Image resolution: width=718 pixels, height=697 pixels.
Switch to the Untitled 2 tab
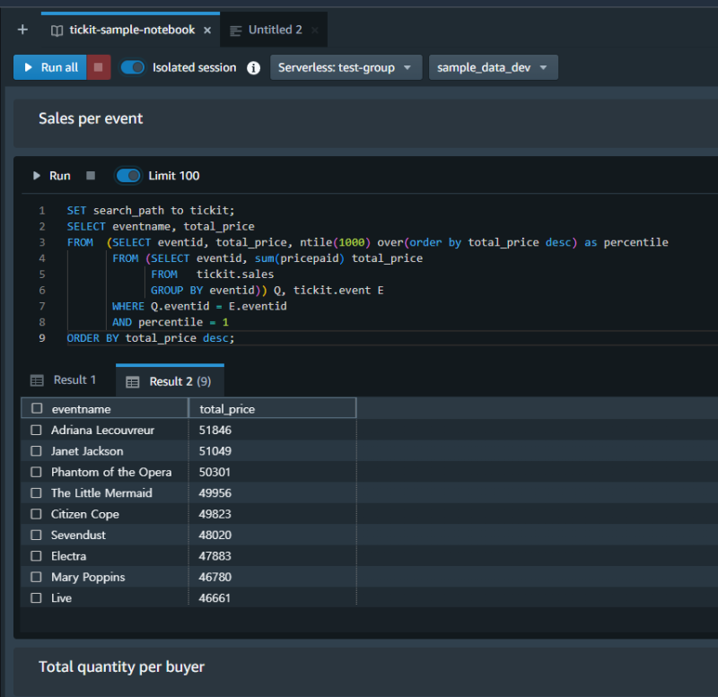(x=275, y=30)
